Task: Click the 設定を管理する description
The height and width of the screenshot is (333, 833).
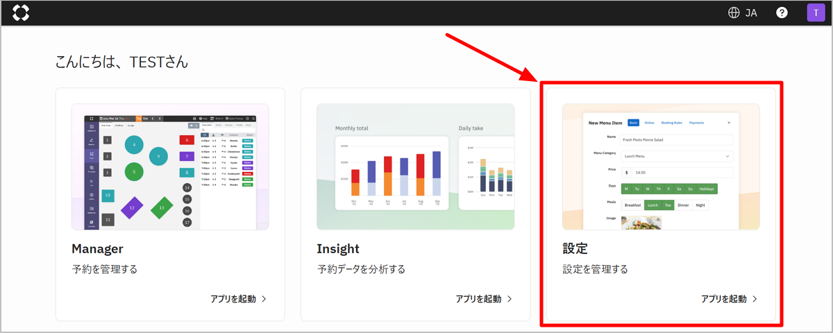Action: 595,269
